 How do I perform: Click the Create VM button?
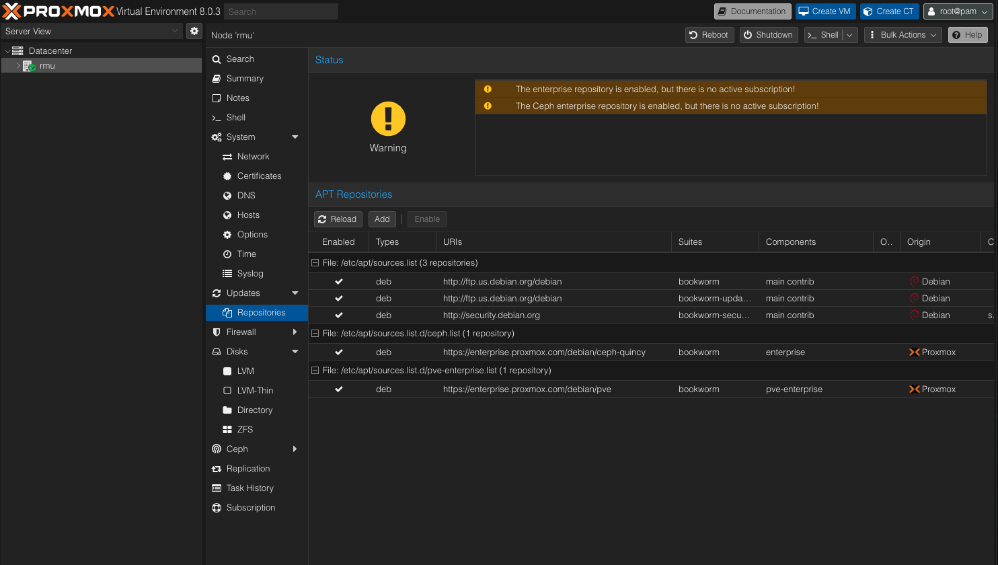(825, 11)
